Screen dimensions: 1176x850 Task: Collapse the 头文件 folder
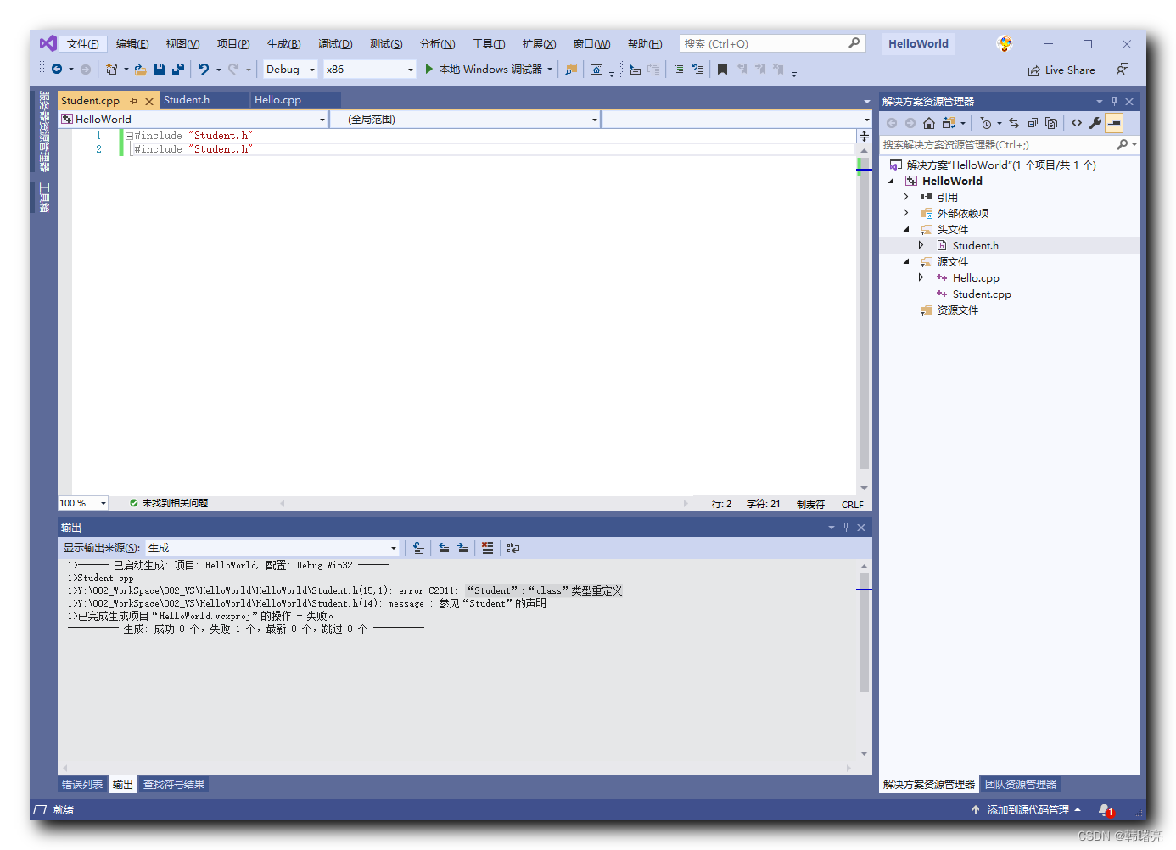(905, 229)
